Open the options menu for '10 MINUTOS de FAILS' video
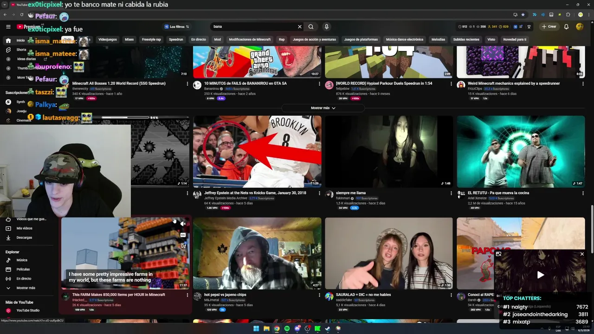594x334 pixels. click(x=319, y=84)
